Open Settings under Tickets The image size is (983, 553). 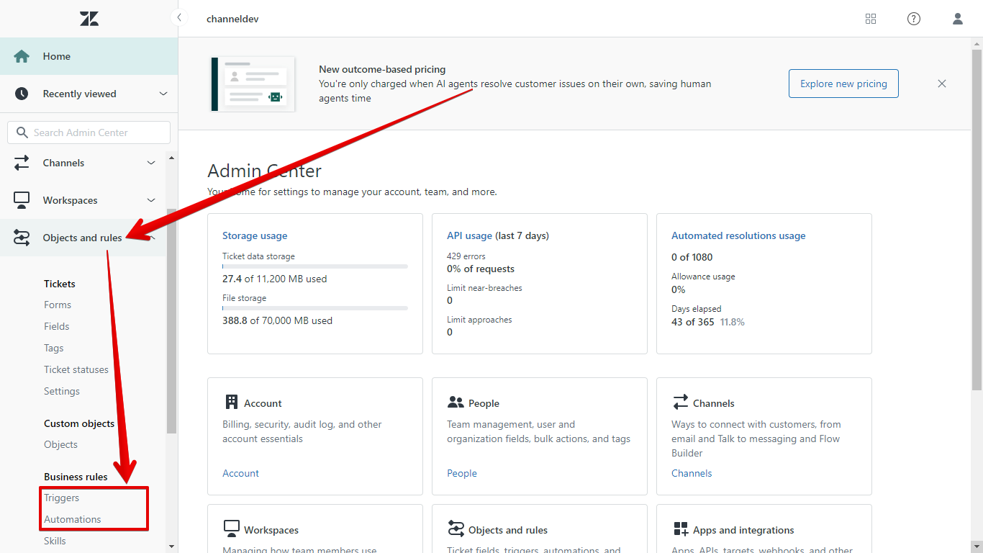coord(62,391)
